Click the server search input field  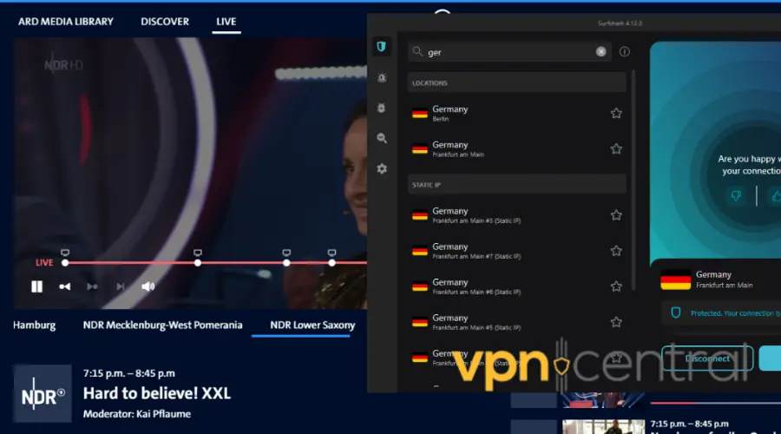510,52
